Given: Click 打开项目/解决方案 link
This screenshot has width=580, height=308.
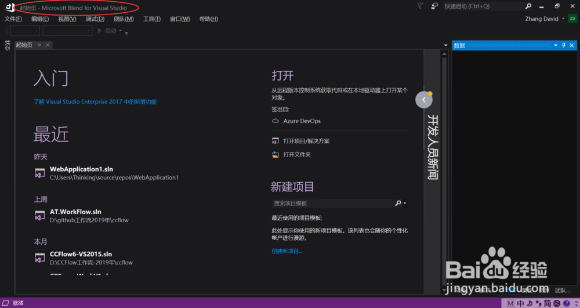Looking at the screenshot, I should click(x=307, y=141).
